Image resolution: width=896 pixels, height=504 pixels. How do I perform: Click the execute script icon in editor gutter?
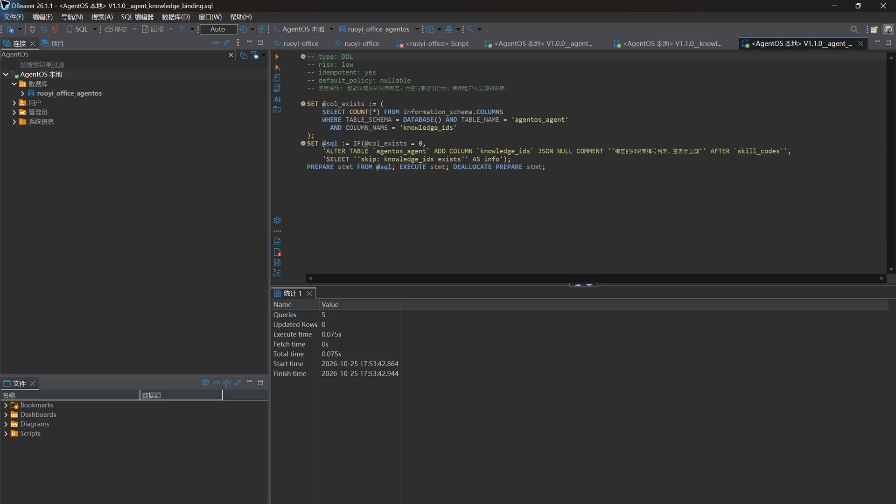(277, 77)
